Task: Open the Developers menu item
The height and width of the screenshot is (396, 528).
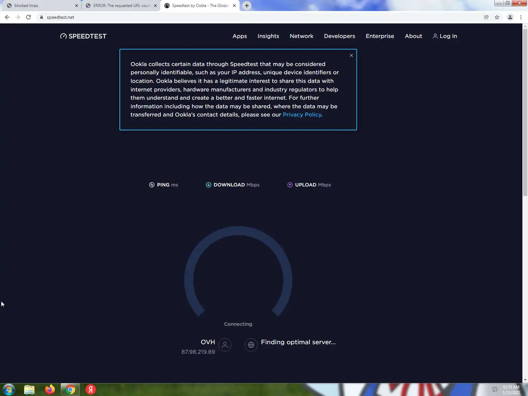Action: coord(340,36)
